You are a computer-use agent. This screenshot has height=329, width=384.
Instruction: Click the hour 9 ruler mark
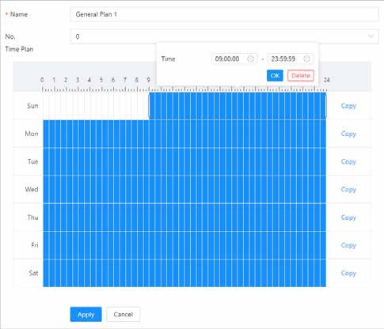(149, 80)
